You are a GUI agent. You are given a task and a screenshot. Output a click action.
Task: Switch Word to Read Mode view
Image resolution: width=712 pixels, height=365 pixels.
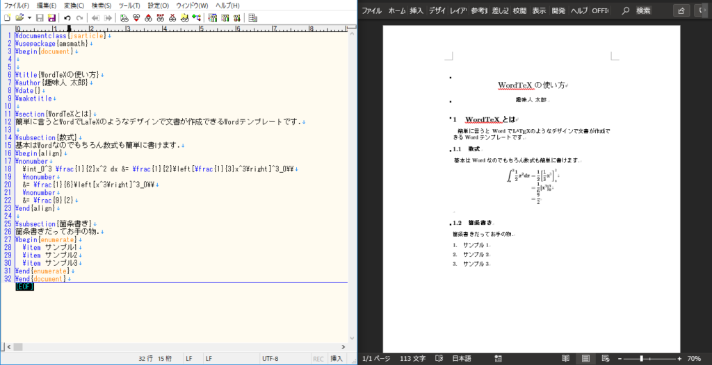click(566, 358)
